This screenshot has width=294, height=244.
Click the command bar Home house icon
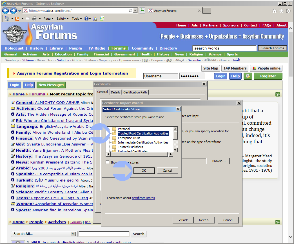[7, 19]
